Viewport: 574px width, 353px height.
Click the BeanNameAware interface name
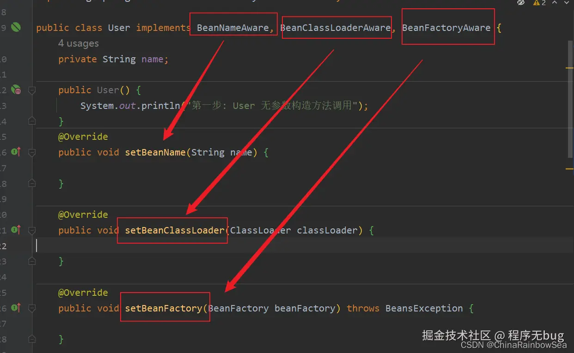(x=232, y=28)
